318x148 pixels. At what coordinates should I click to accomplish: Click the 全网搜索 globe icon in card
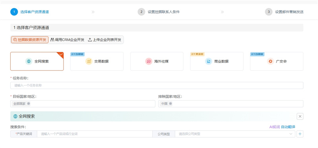(x=29, y=61)
